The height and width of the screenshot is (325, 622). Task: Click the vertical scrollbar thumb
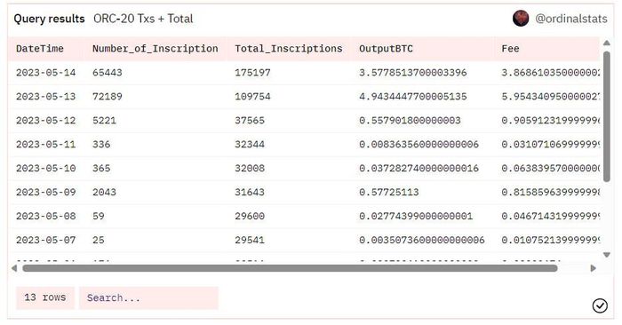tap(607, 116)
